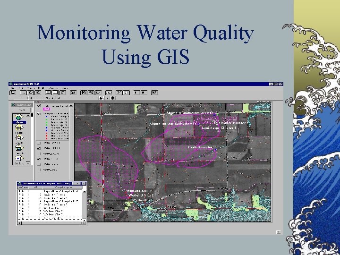340x255 pixels.
Task: Uncheck the sample sites theme checkbox
Action: [39, 114]
